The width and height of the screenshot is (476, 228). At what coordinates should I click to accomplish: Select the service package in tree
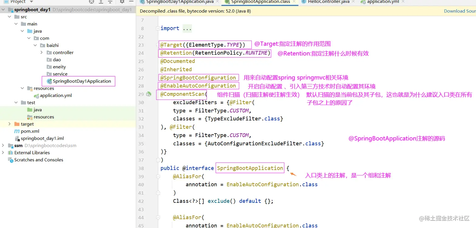click(x=60, y=74)
